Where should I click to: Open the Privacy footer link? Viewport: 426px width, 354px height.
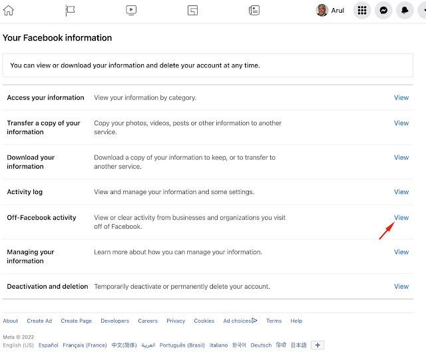[x=176, y=321]
